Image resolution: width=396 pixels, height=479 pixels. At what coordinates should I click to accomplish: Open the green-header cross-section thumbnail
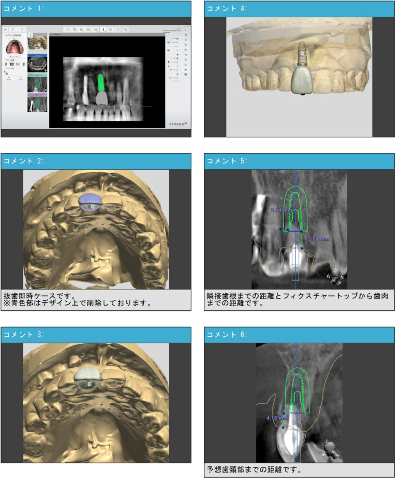(36, 83)
